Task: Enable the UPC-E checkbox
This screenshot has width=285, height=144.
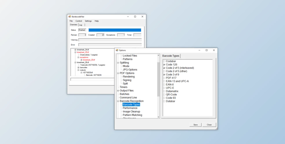Action: 164,88
